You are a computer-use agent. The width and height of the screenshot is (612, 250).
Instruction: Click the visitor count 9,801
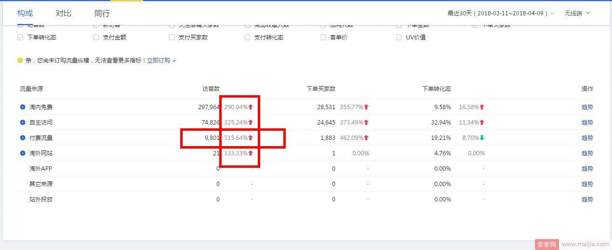tap(212, 138)
